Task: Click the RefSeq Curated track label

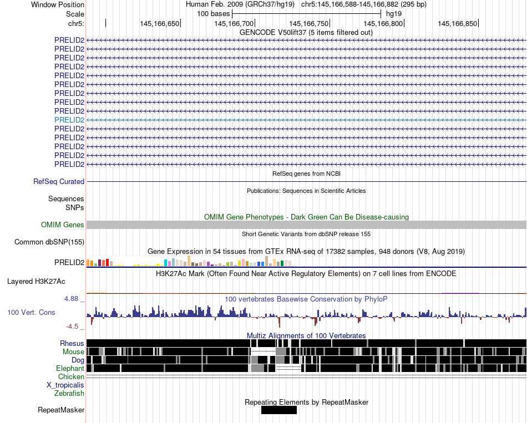Action: [59, 181]
